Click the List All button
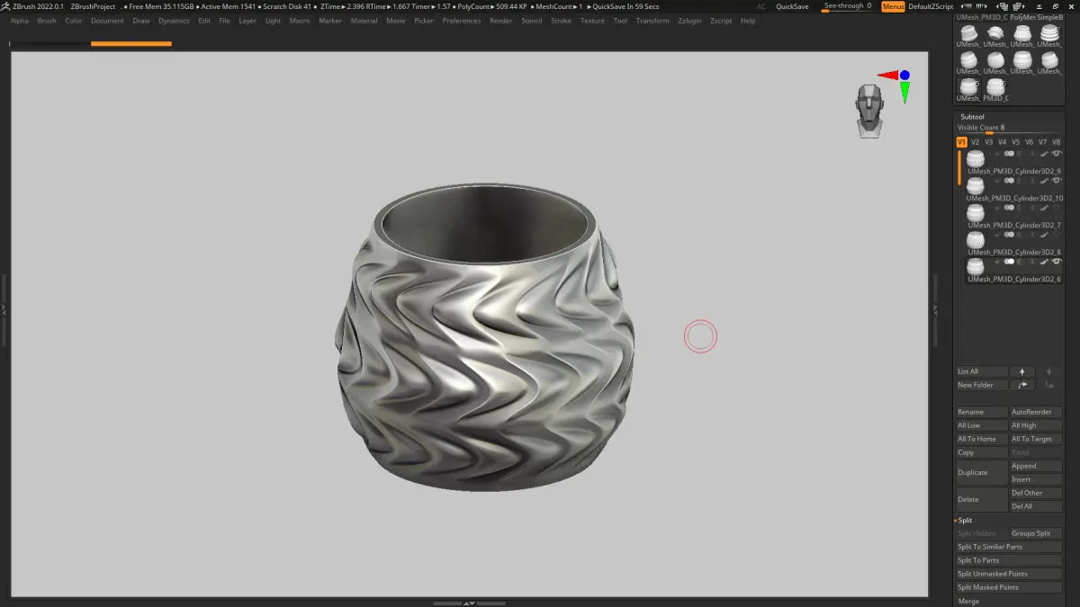The image size is (1080, 607). [x=981, y=371]
